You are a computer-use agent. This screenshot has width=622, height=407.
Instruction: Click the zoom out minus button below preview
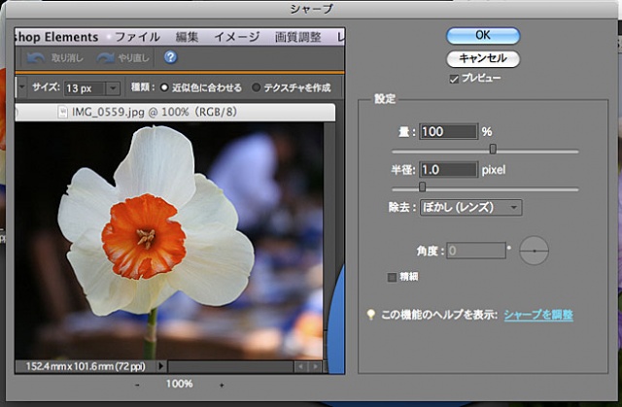coord(137,385)
